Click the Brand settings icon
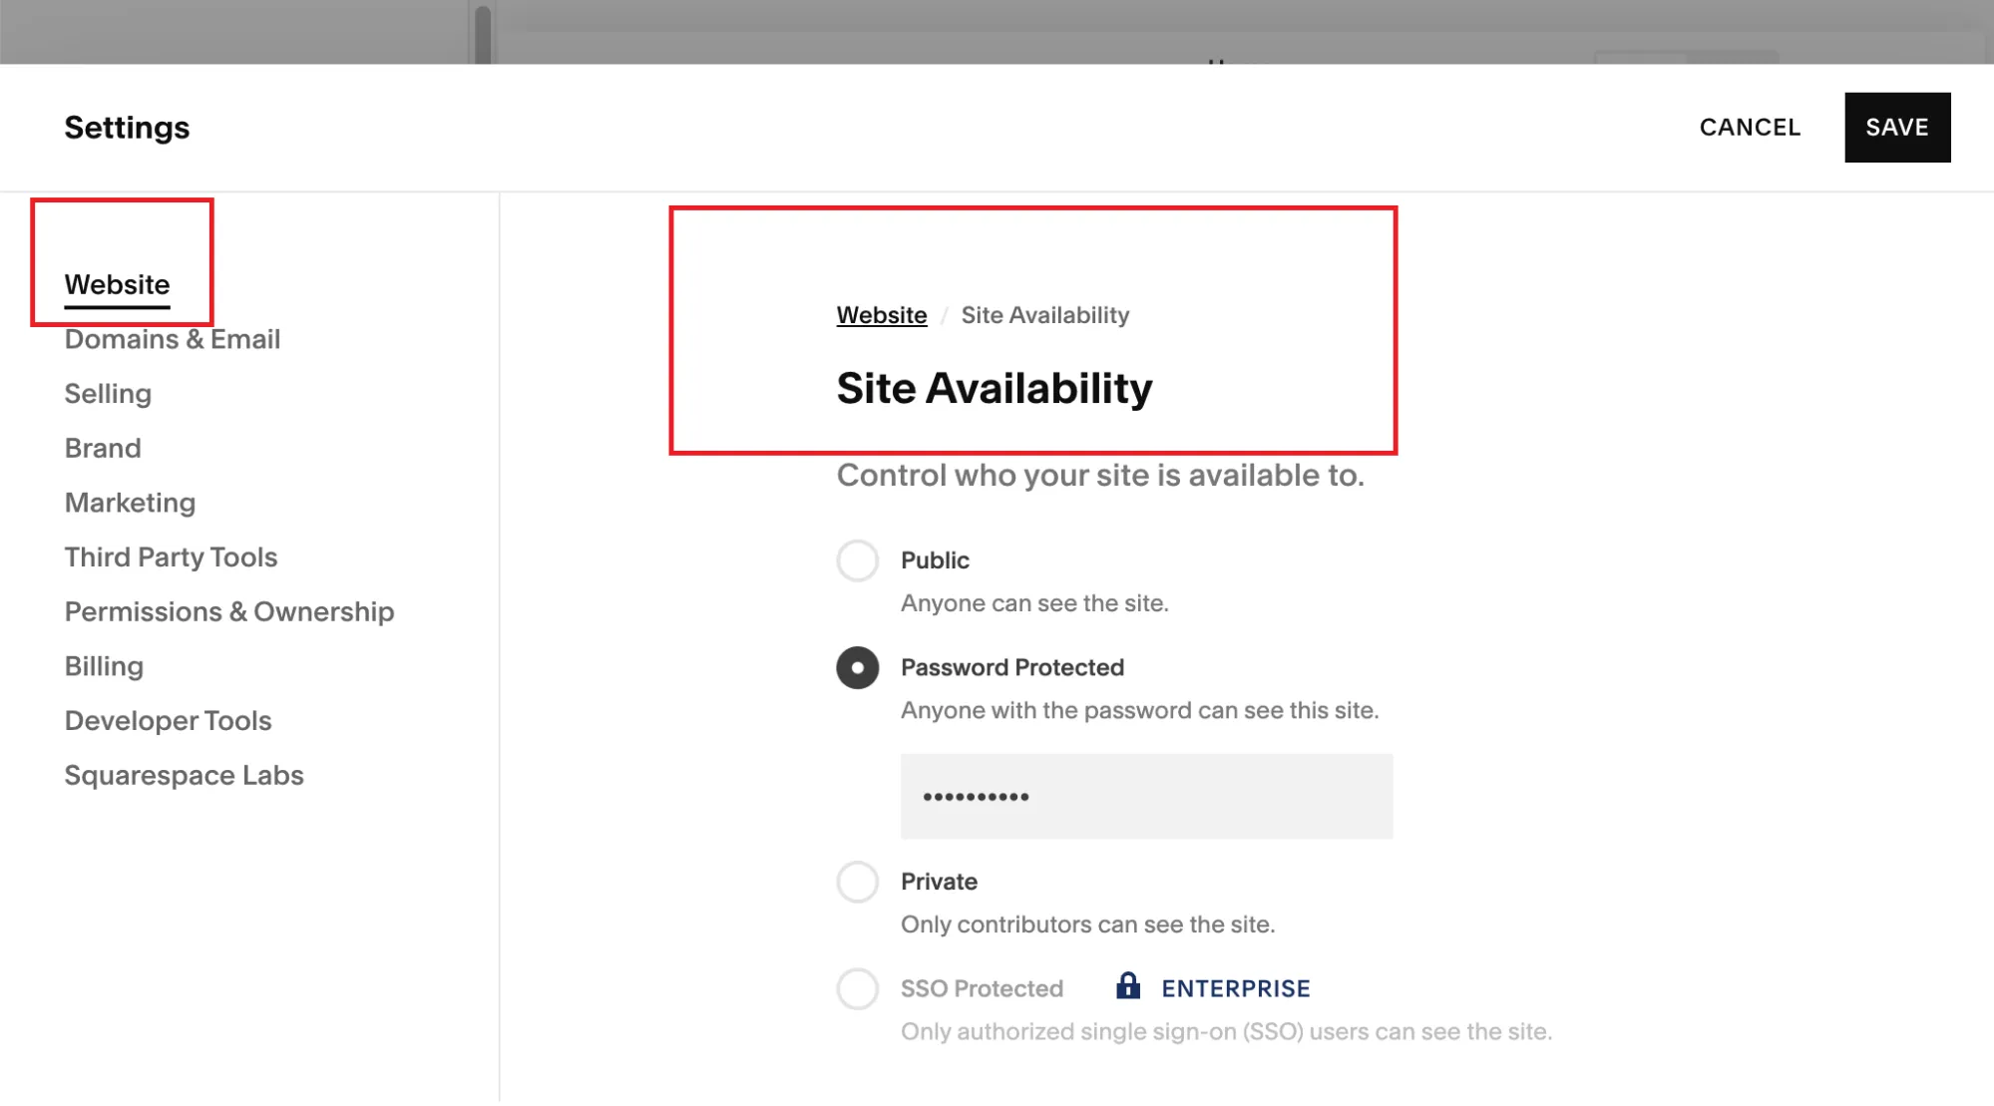Viewport: 1994px width, 1106px height. [102, 447]
